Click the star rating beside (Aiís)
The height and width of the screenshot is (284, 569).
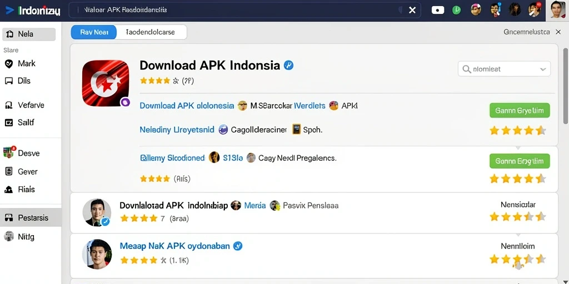155,179
